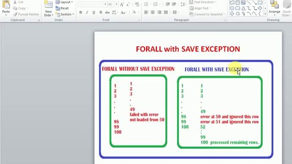Image resolution: width=292 pixels, height=164 pixels.
Task: Select the straight Line shape
Action: click(x=249, y=3)
